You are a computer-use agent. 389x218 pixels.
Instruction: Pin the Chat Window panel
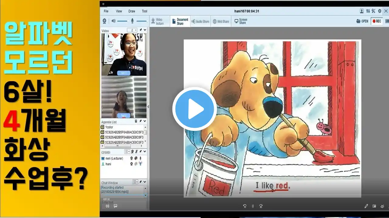coord(141,182)
